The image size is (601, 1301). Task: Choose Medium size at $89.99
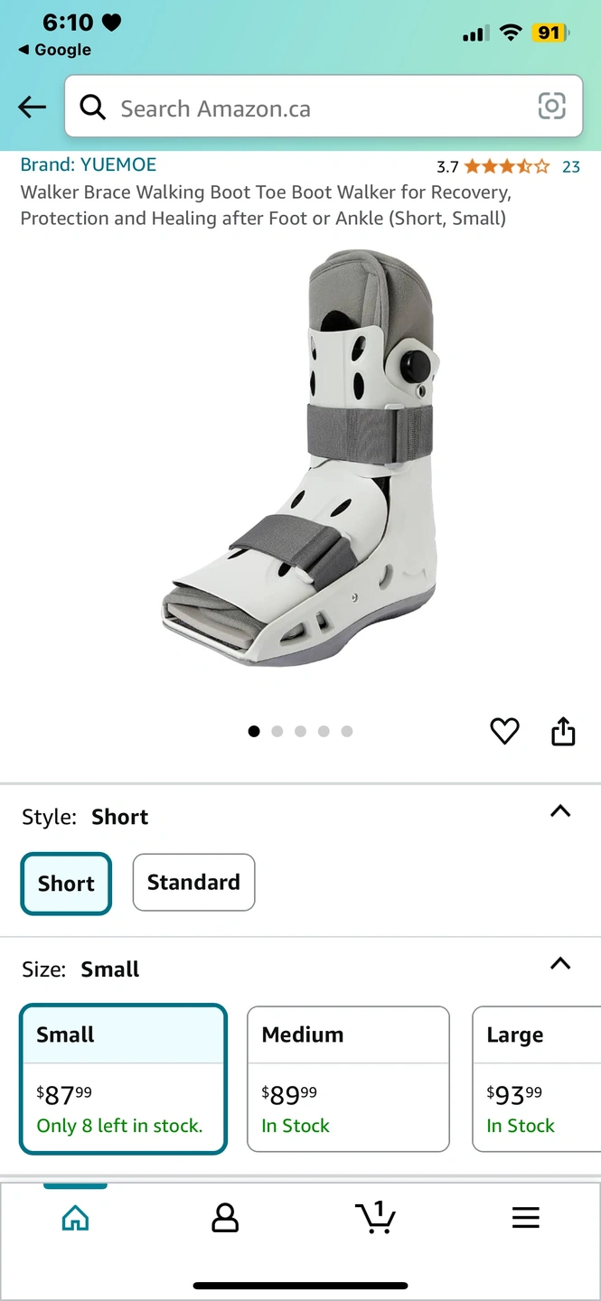click(x=348, y=1079)
